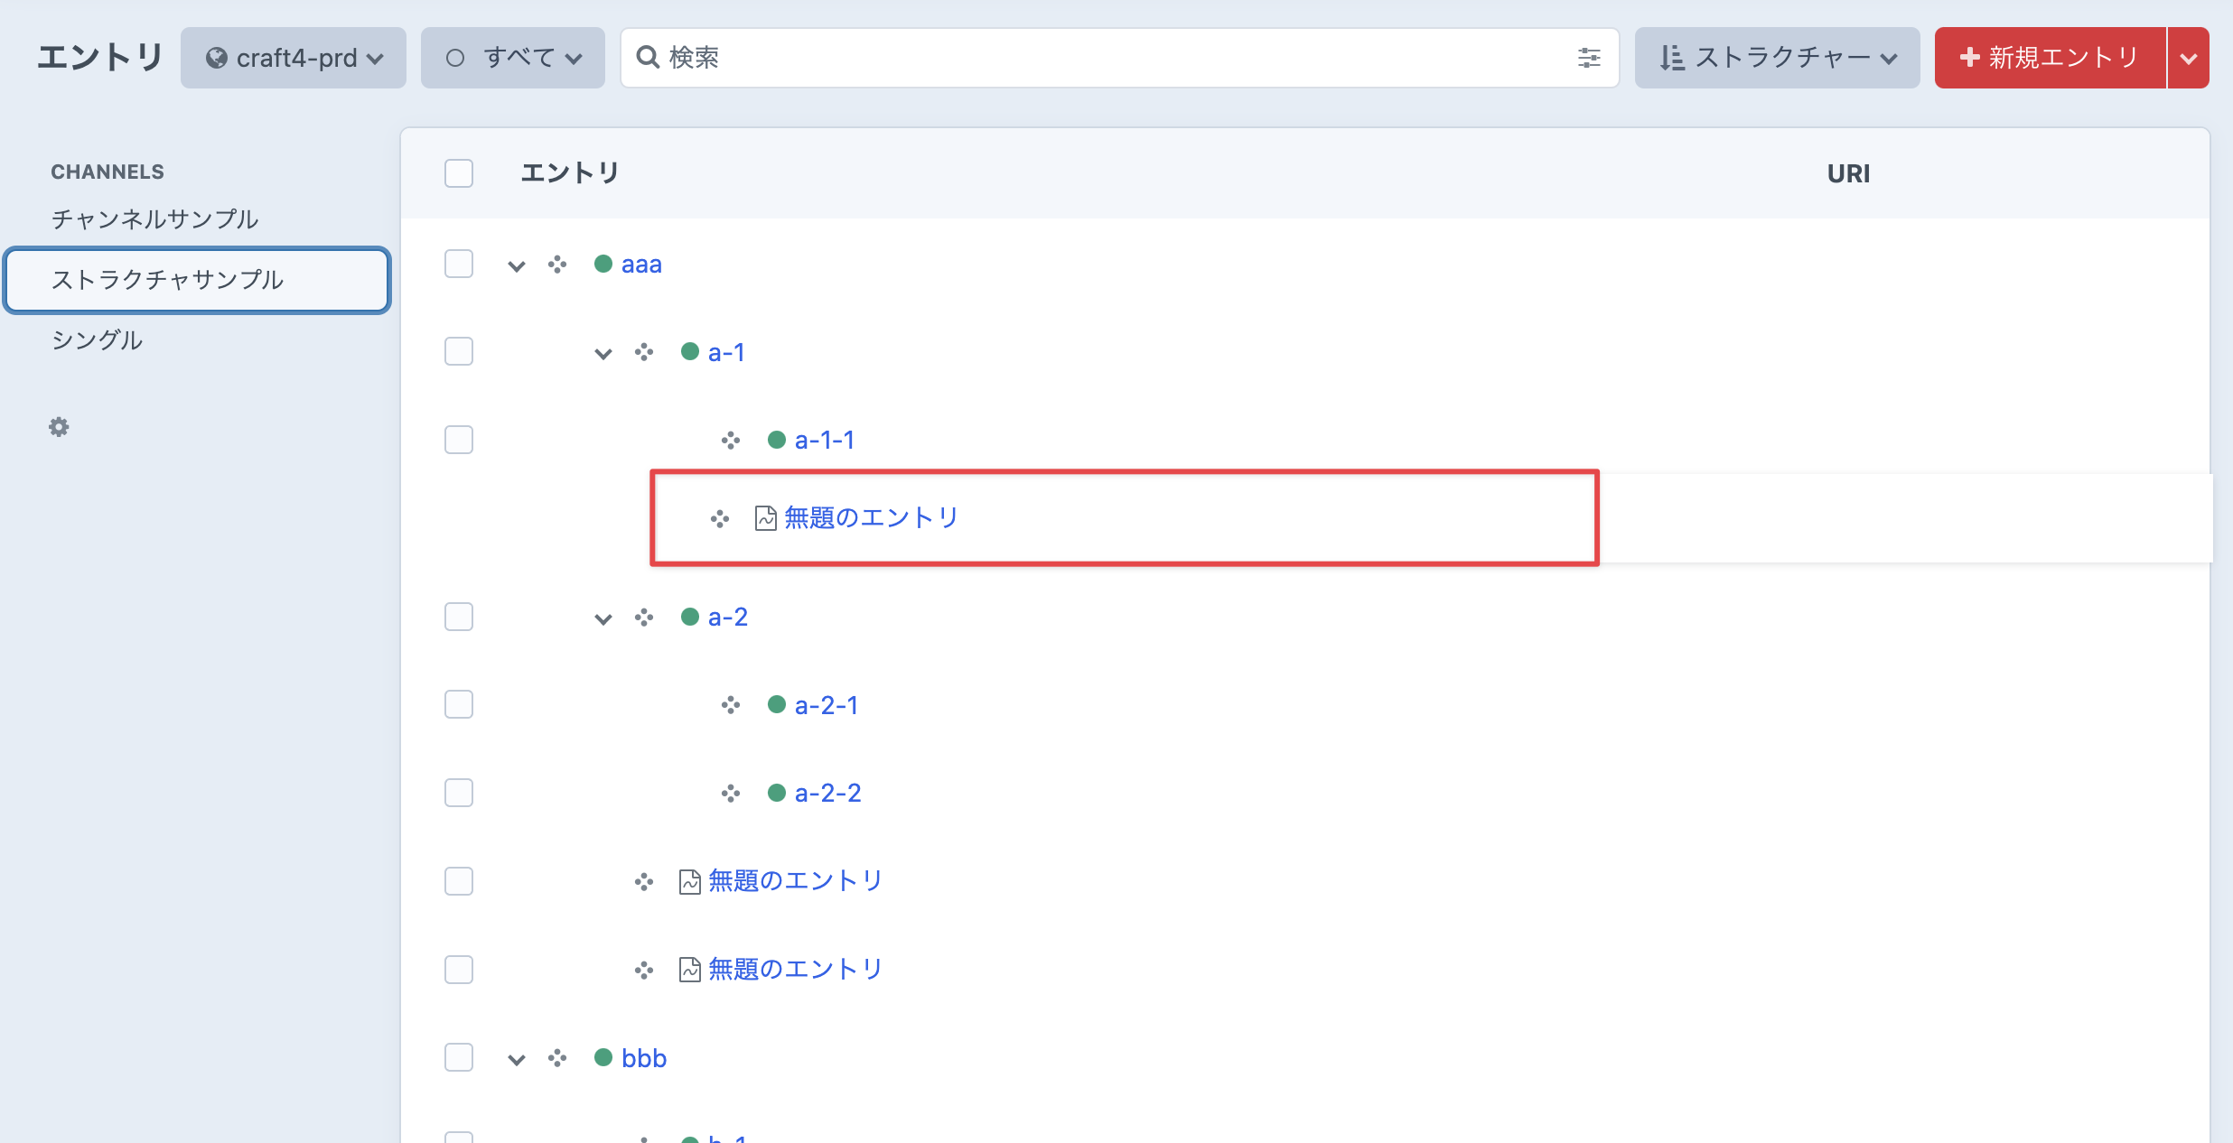Open search filter settings icon
The width and height of the screenshot is (2233, 1143).
coord(1588,57)
